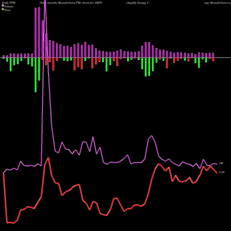Click the '5.56' price value label

point(222,172)
